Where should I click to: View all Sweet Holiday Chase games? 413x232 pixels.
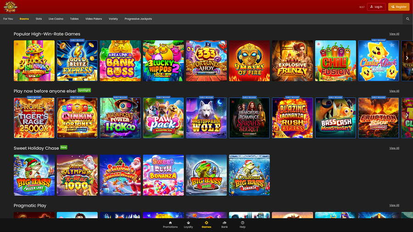(x=394, y=148)
